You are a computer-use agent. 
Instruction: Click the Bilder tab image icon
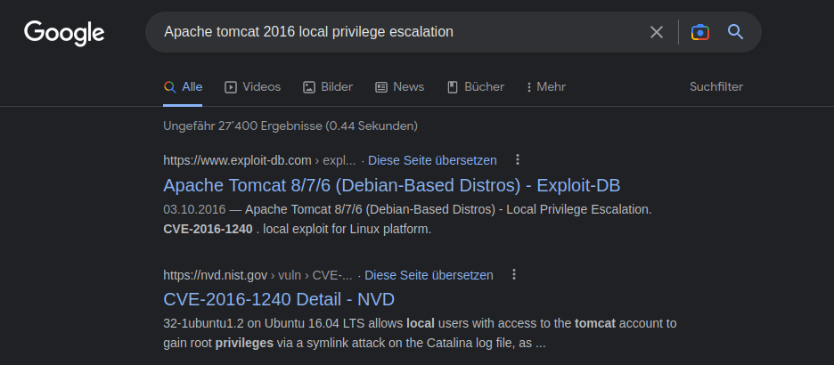(x=309, y=87)
